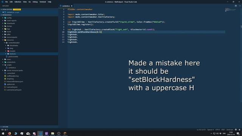
Task: Open the Go menu
Action: (29, 2)
